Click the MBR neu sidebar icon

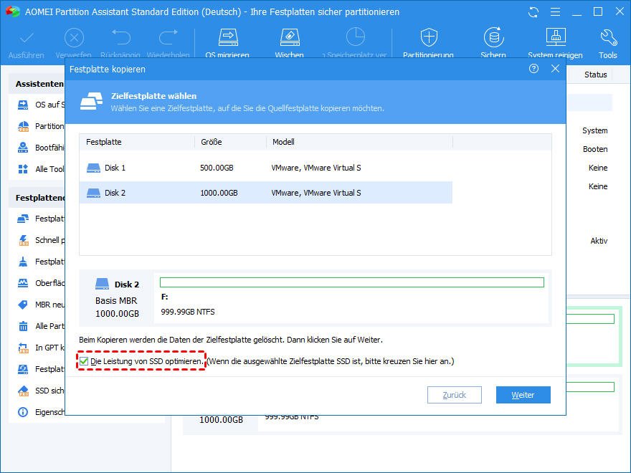(23, 305)
